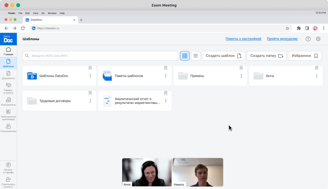Open Пользователи section
This screenshot has width=328, height=189.
click(8, 128)
